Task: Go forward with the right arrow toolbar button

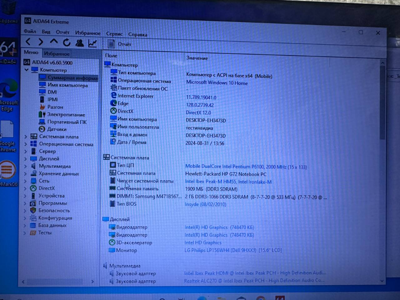Action: (41, 42)
